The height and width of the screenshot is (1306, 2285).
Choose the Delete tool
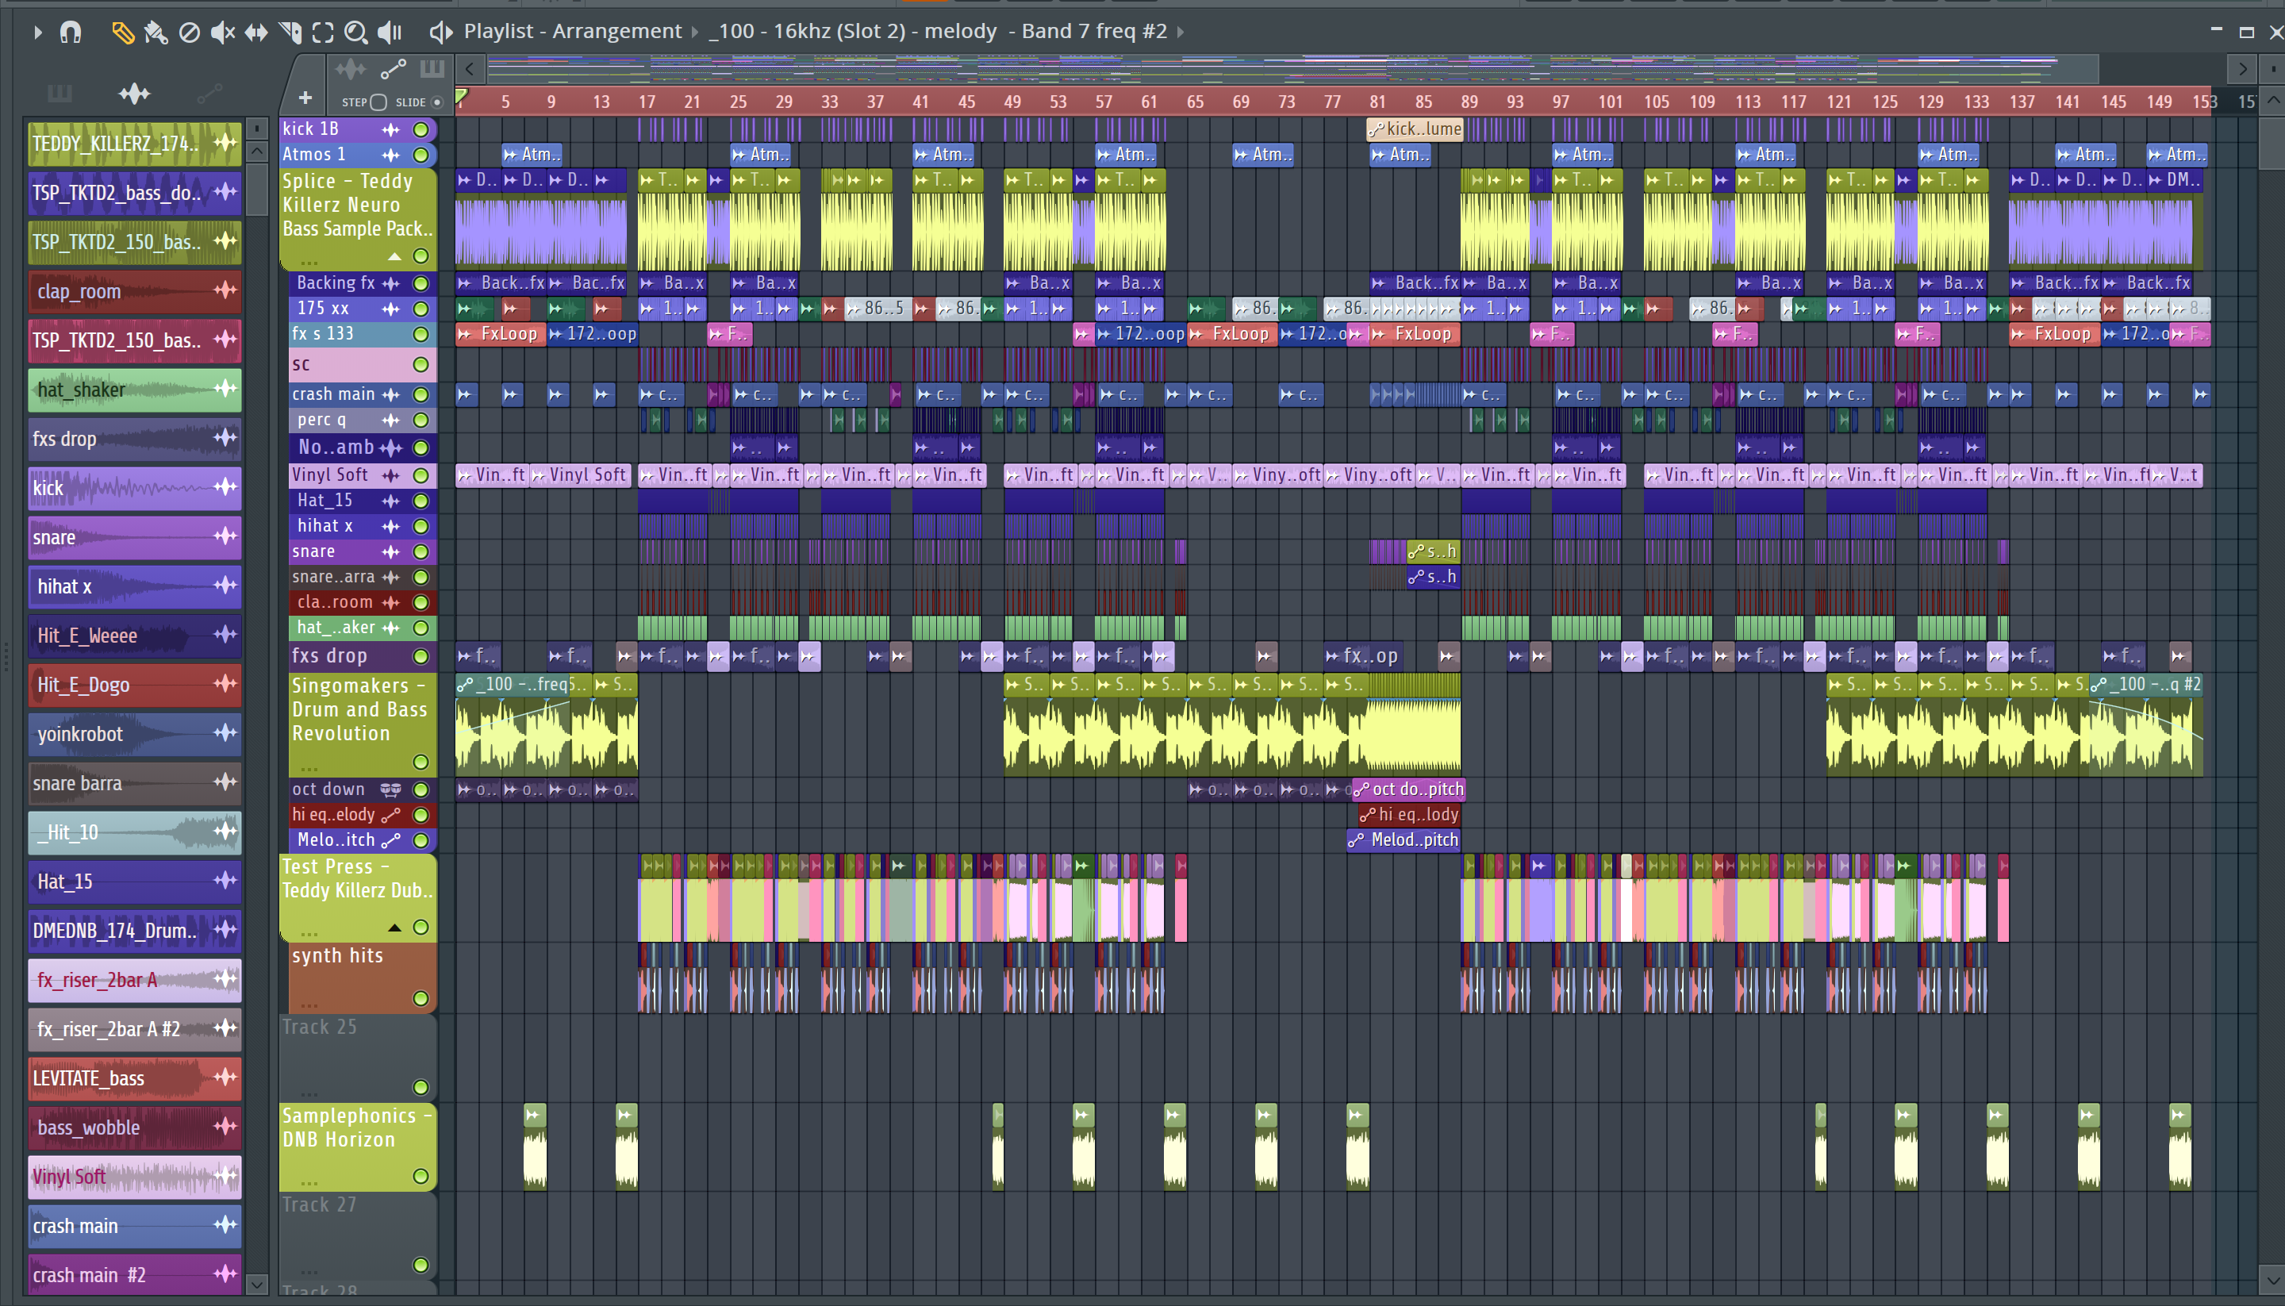point(189,33)
